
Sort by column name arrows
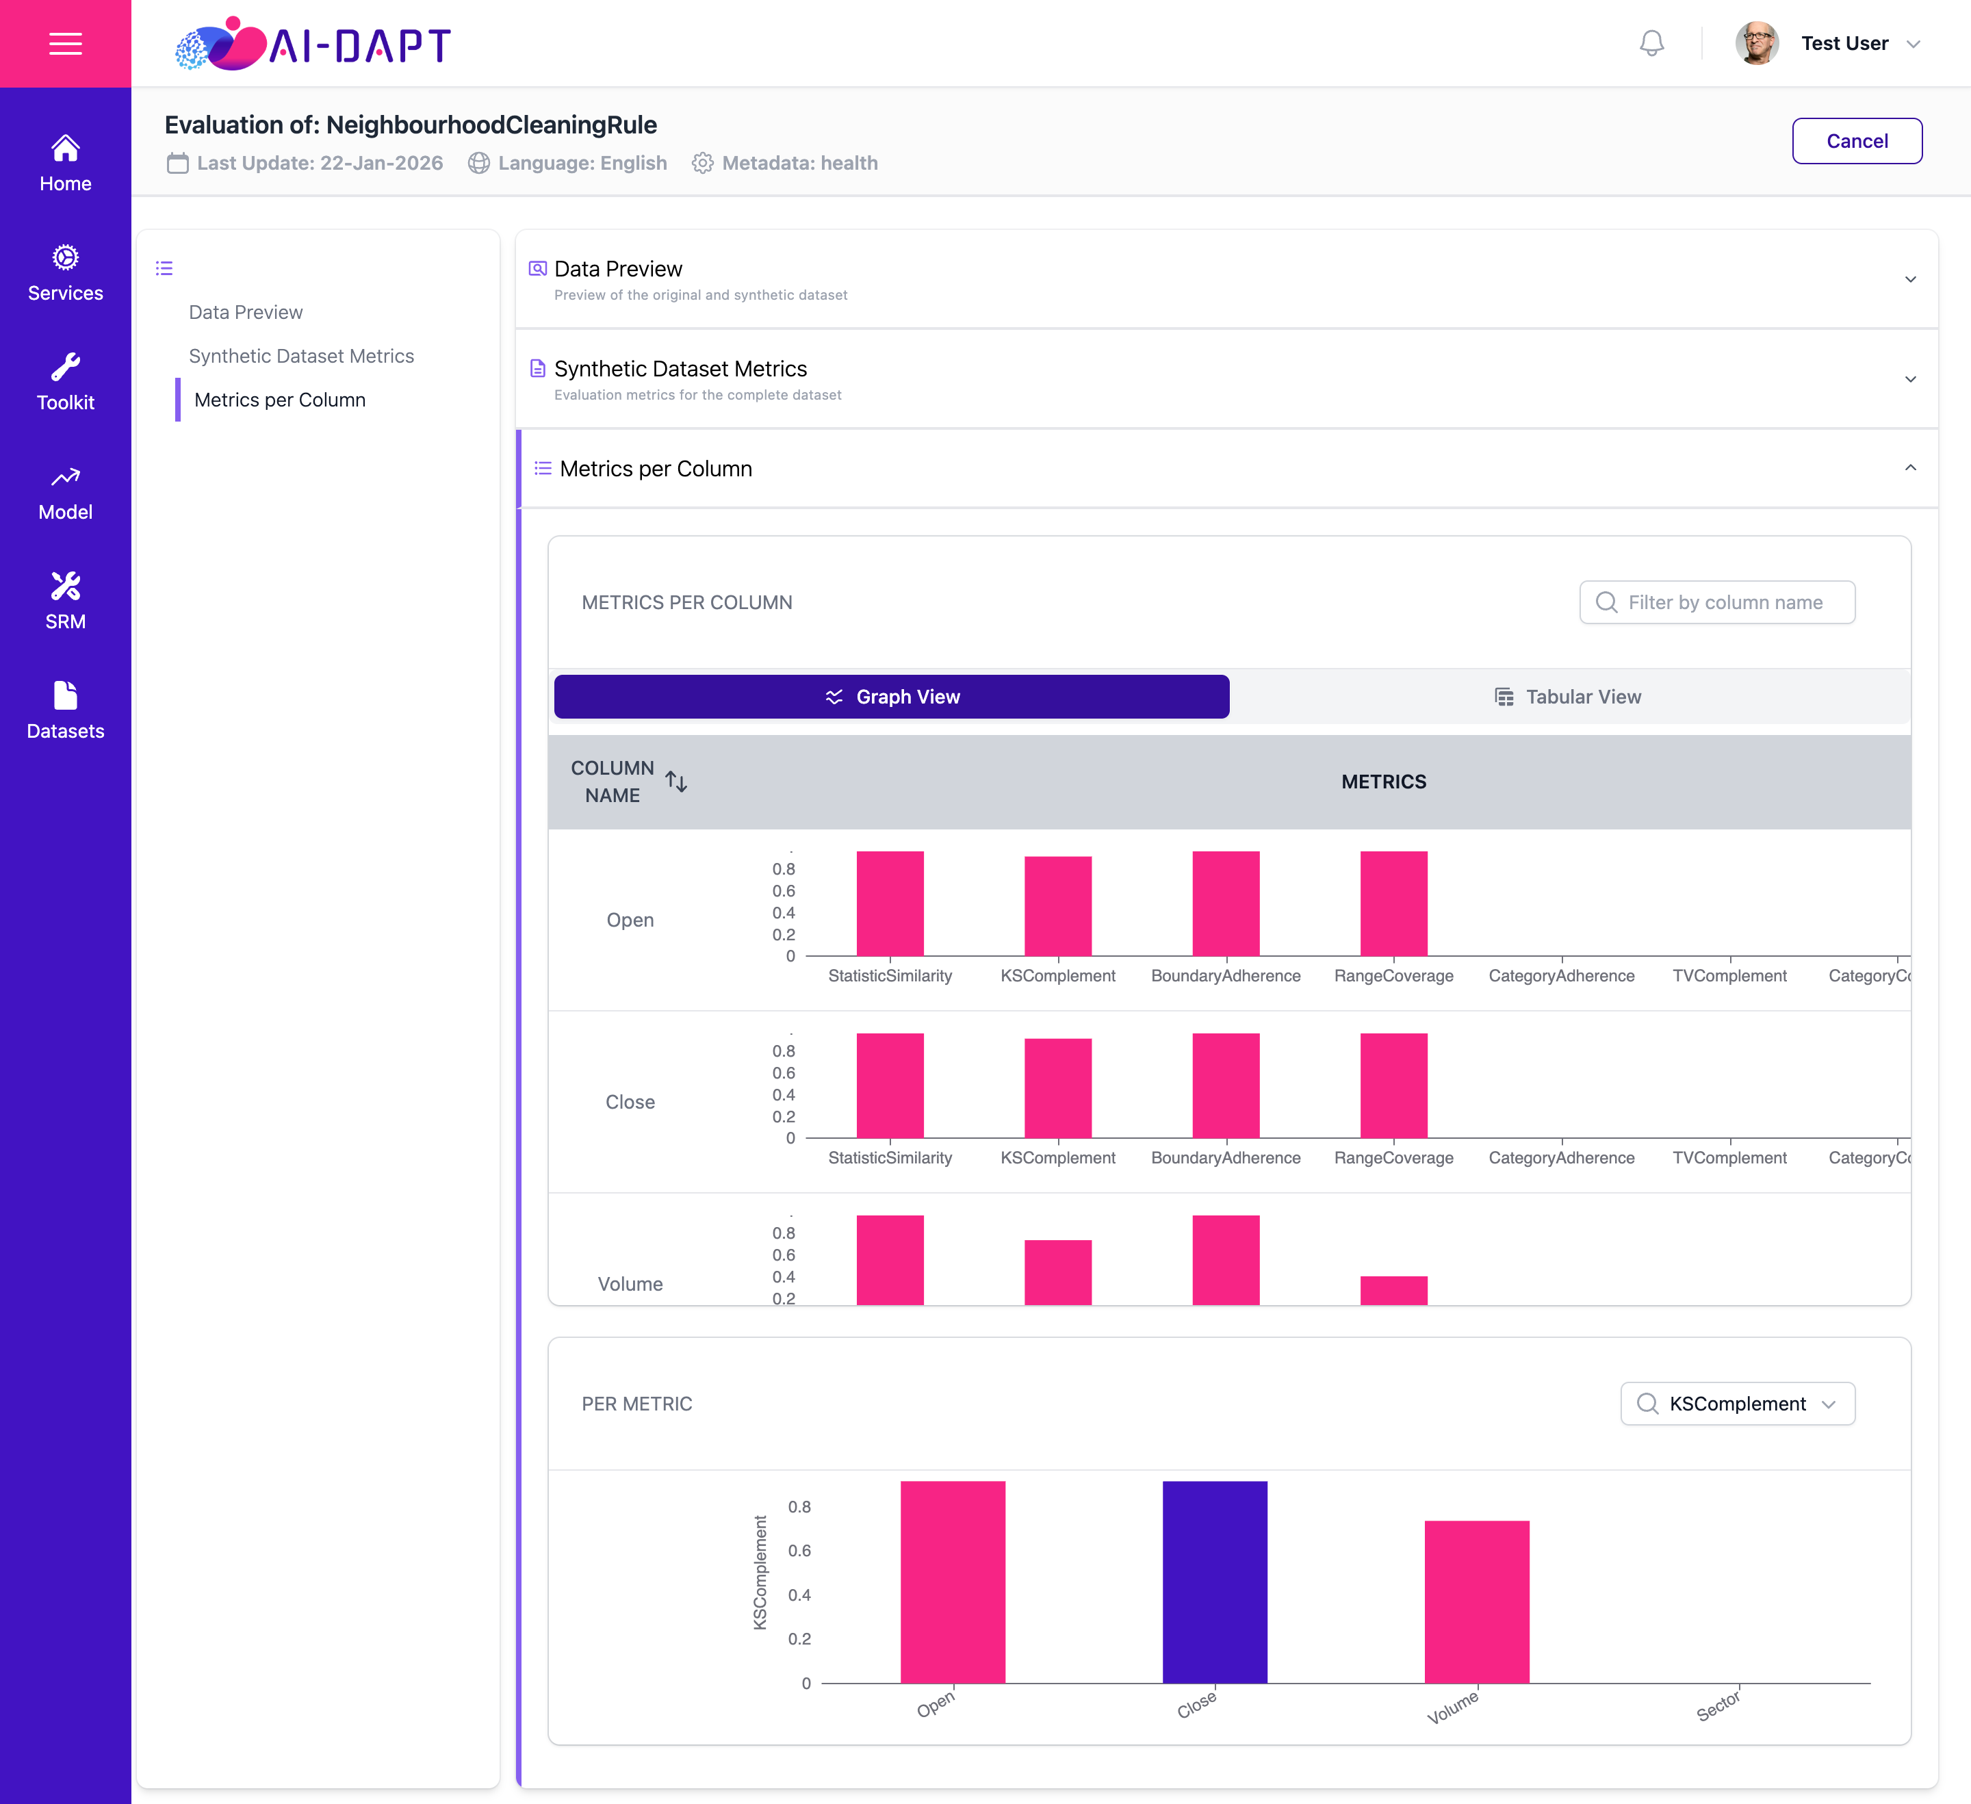[x=677, y=782]
